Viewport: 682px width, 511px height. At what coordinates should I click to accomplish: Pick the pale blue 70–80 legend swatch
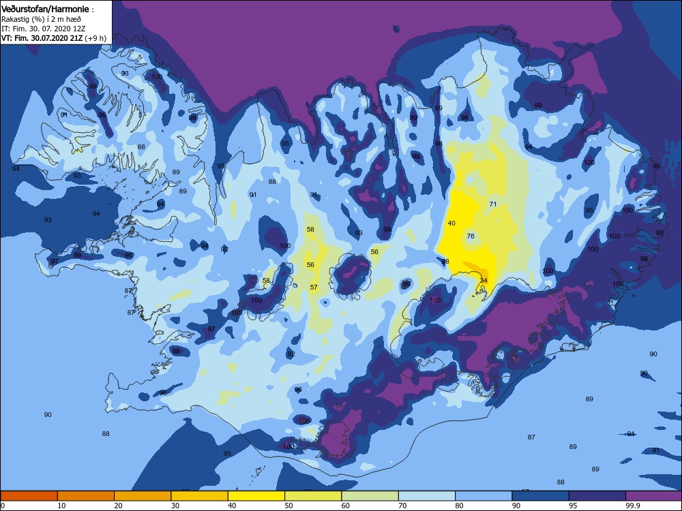[427, 496]
